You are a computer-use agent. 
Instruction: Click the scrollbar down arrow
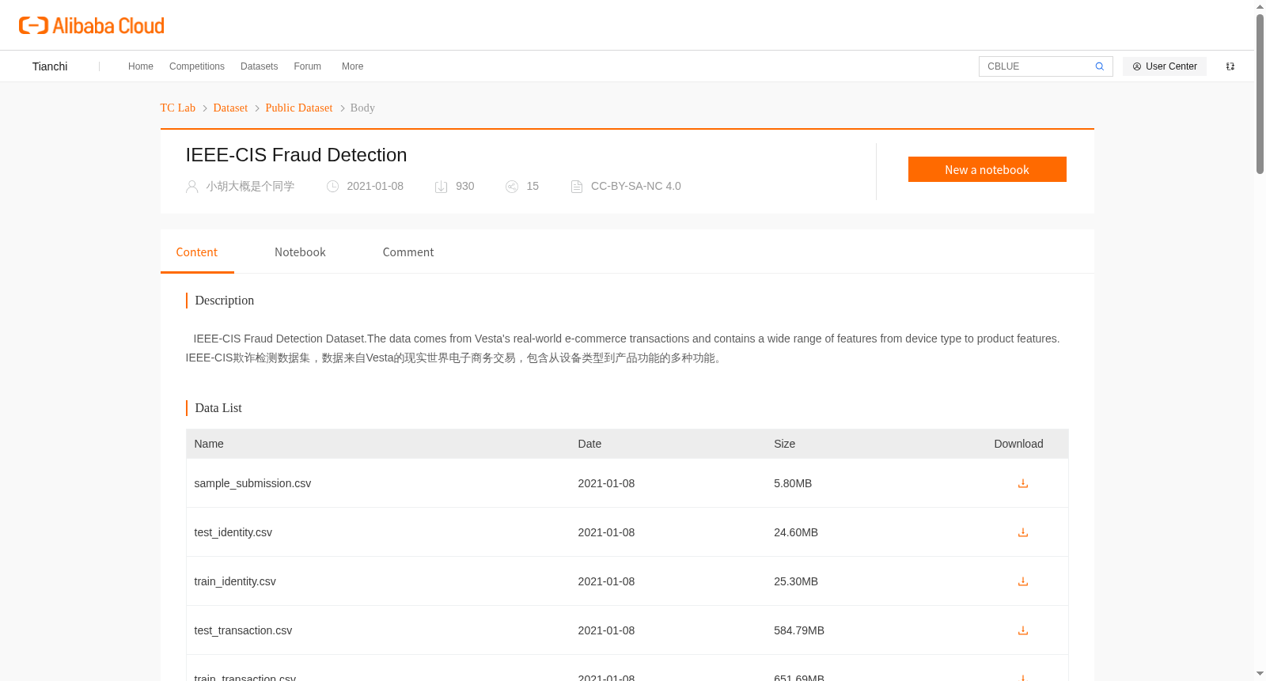(1260, 674)
